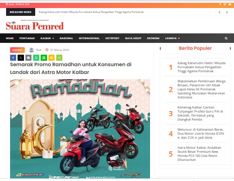Share article via yellow SMS icon
The width and height of the screenshot is (234, 181).
pyautogui.click(x=51, y=58)
